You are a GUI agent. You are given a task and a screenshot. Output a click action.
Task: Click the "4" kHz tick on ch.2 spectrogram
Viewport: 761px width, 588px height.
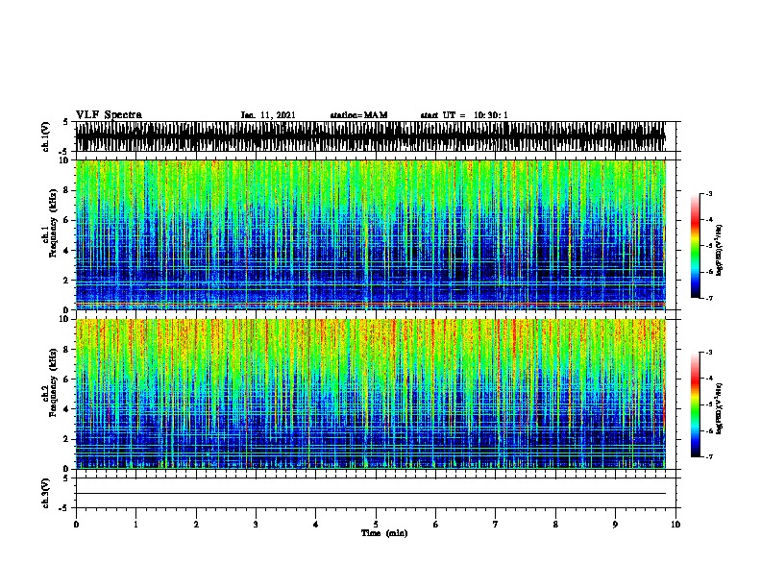coord(66,409)
